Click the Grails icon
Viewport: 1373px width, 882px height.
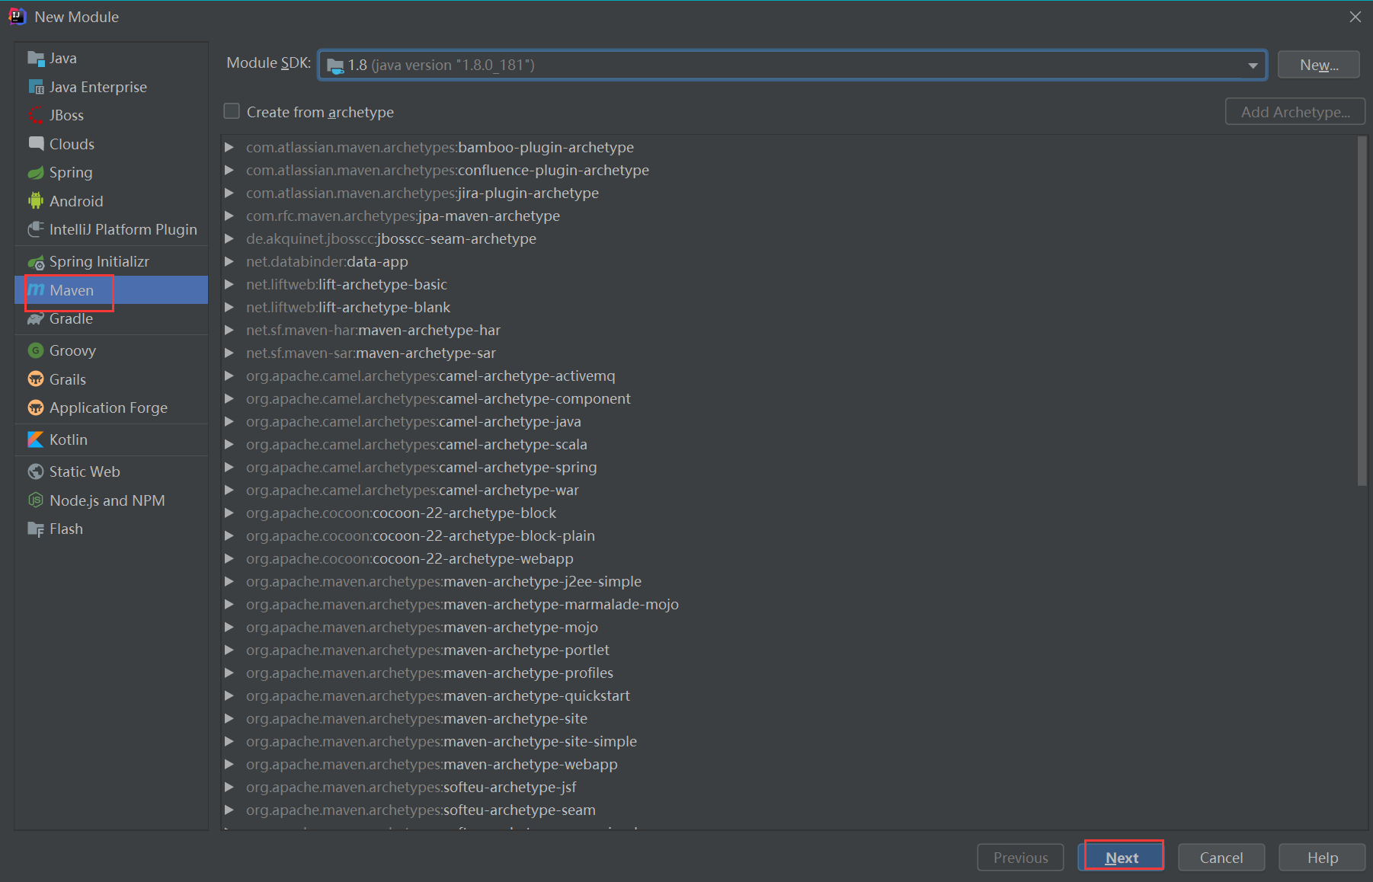click(x=36, y=379)
